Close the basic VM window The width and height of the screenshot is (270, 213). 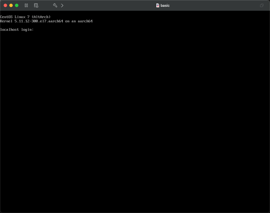click(x=5, y=5)
